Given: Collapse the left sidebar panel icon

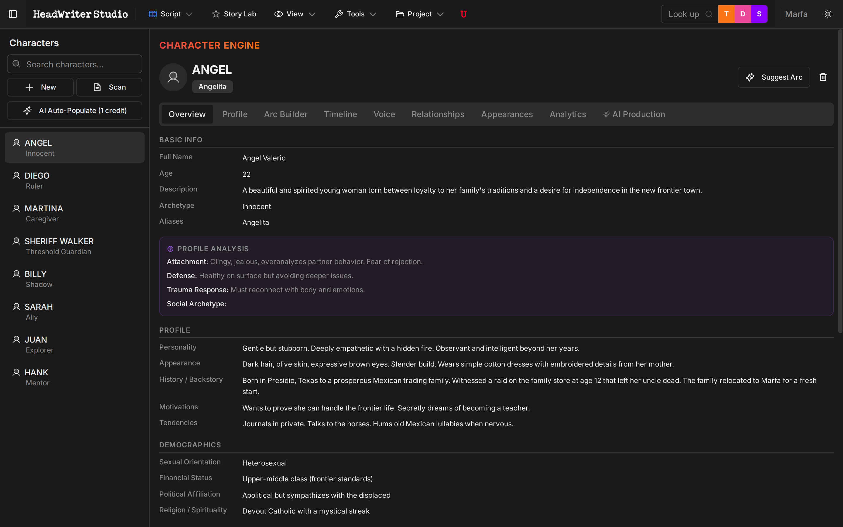Looking at the screenshot, I should point(13,14).
